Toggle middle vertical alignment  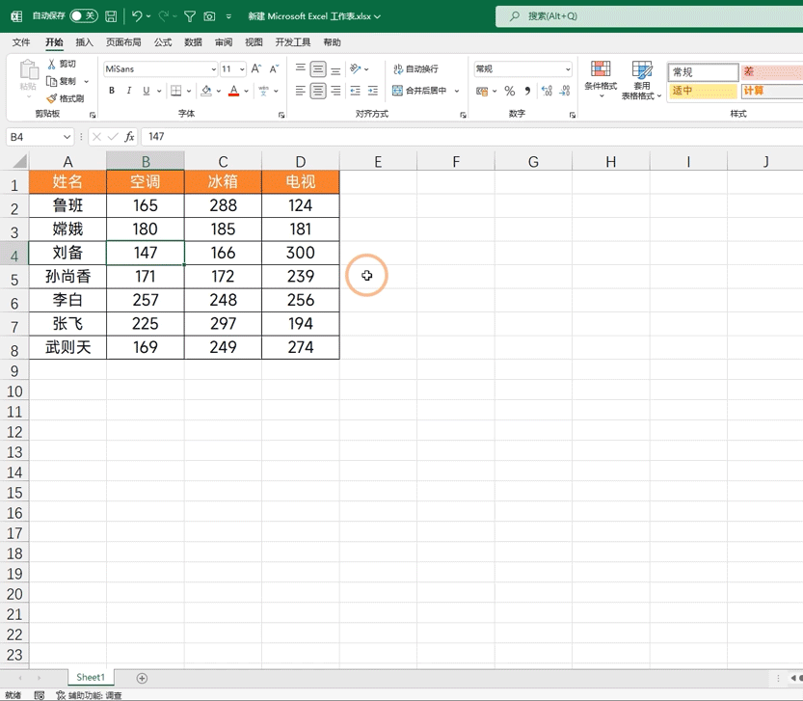coord(318,68)
